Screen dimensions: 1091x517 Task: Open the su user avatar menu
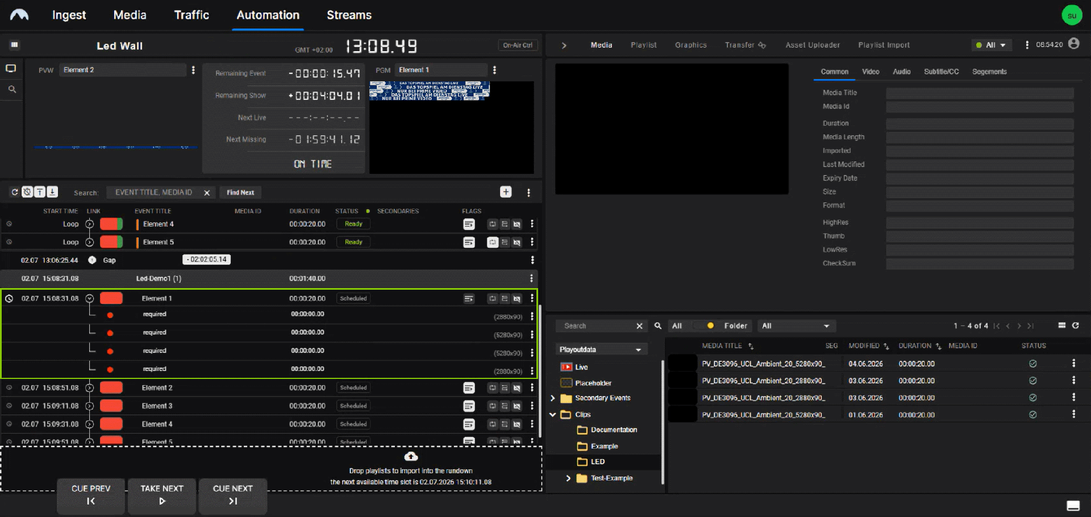point(1072,15)
